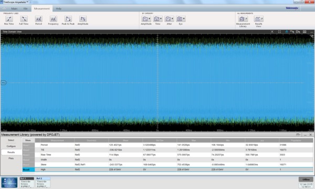Click the Meas1 row header cell
The width and height of the screenshot is (315, 189).
click(x=28, y=145)
